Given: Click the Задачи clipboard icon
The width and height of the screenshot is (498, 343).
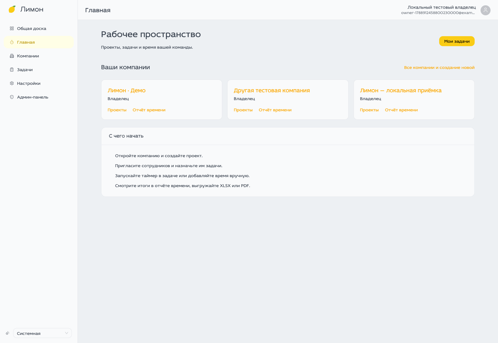Looking at the screenshot, I should (x=12, y=70).
